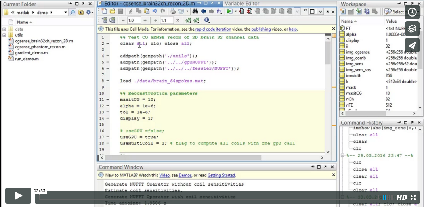Image resolution: width=424 pixels, height=207 pixels.
Task: Collapse the 29.03.2016 23:47 history group
Action: (x=342, y=155)
